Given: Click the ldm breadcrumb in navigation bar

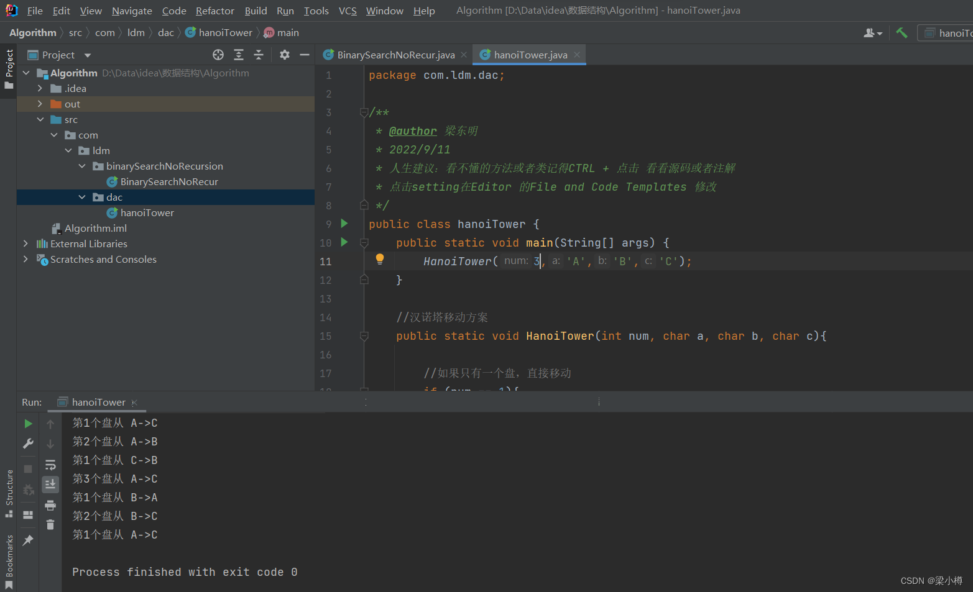Looking at the screenshot, I should (x=136, y=33).
